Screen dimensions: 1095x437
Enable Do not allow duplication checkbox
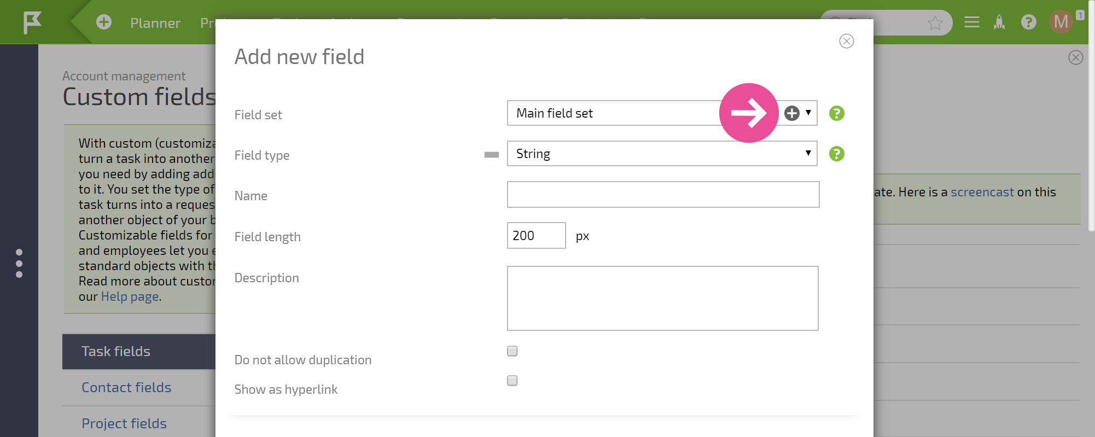(x=512, y=351)
